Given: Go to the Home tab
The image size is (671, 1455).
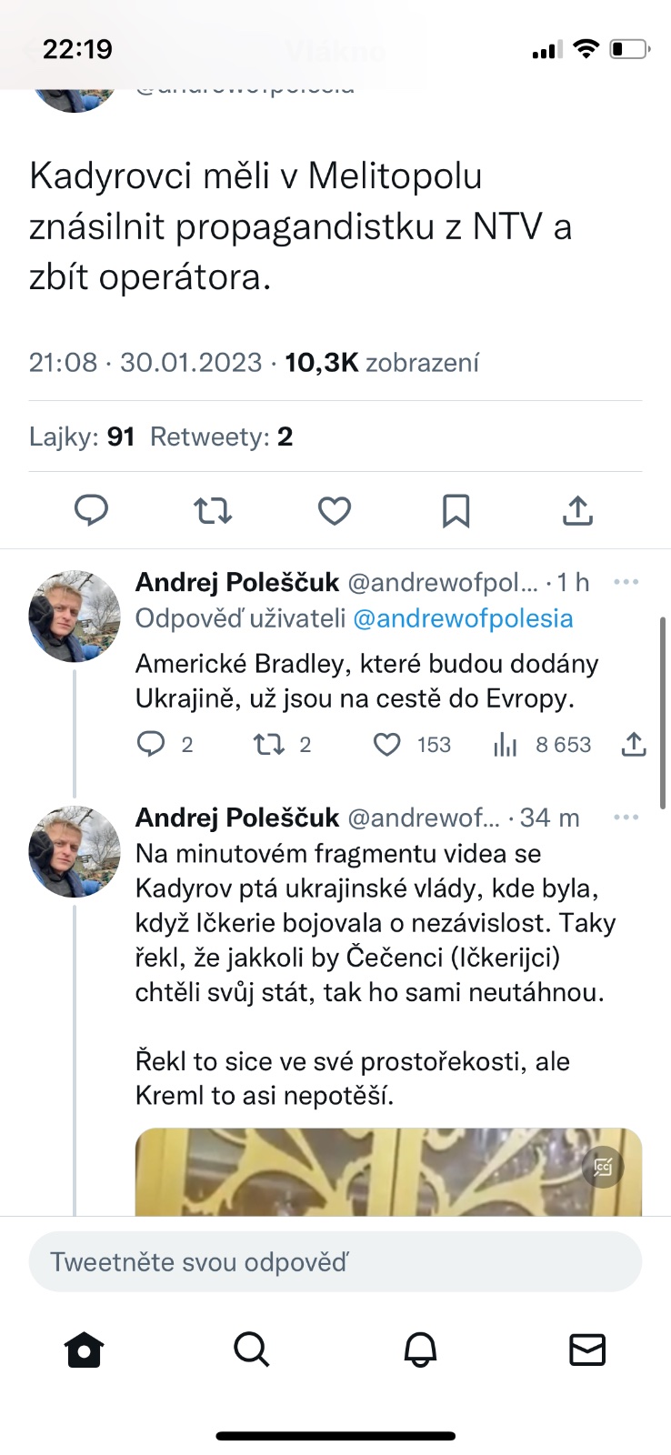Looking at the screenshot, I should click(85, 1350).
